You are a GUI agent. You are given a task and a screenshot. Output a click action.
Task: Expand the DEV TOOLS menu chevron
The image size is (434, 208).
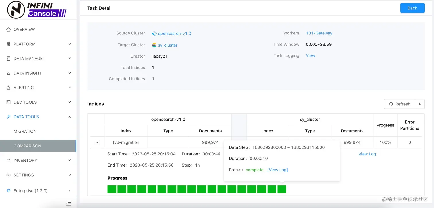coord(69,102)
